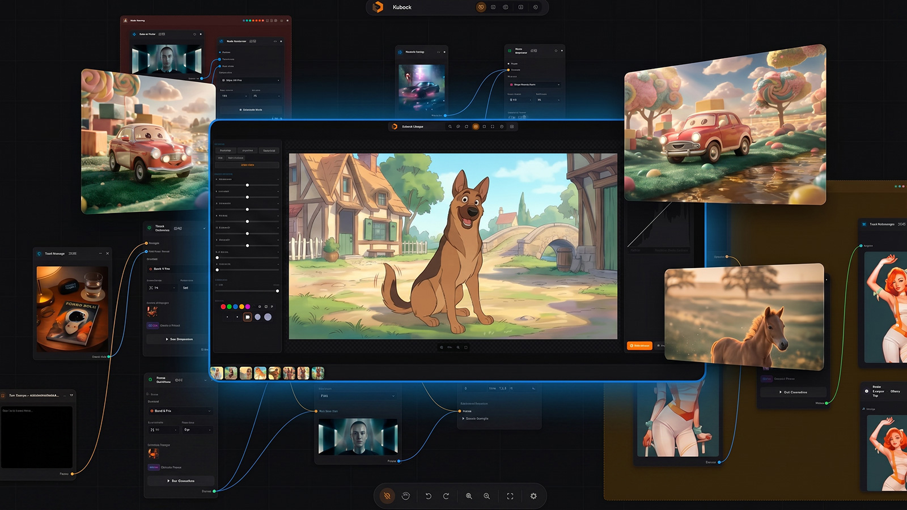The image size is (907, 510).
Task: Open the dog image in the editor canvas
Action: click(453, 246)
